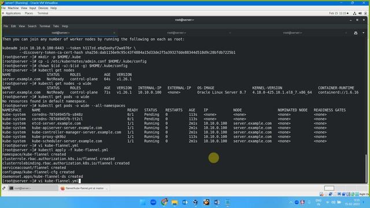Viewport: 370px width, 208px height.
Task: Click the GNOME power menu icon
Action: tap(365, 13)
